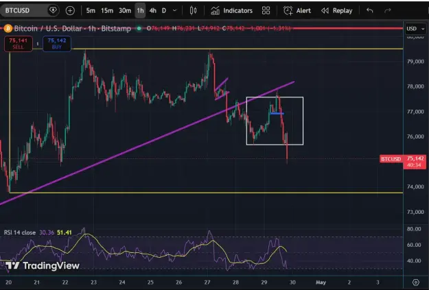429x290 pixels.
Task: Click the 27 date on time axis
Action: [207, 282]
